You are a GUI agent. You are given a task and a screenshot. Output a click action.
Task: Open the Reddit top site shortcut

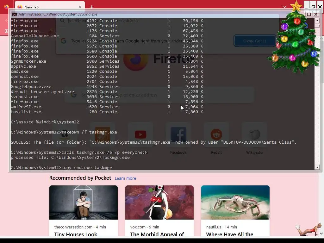click(216, 135)
